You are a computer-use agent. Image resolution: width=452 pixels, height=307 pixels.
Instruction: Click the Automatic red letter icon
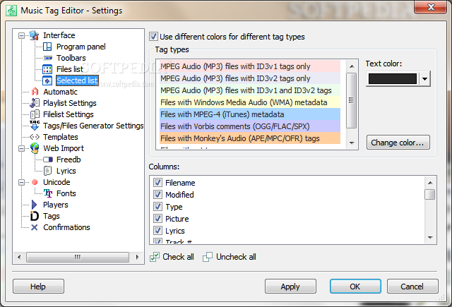[35, 92]
